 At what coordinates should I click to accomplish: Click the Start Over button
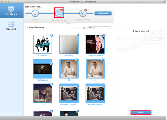coord(103,14)
